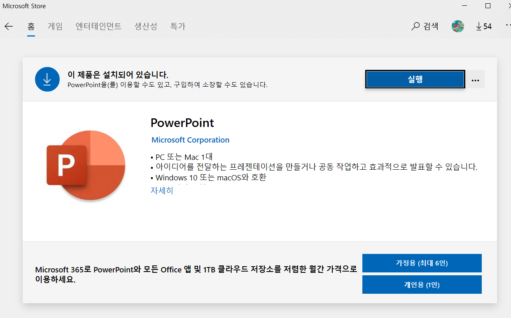The image size is (511, 318).
Task: Open the 홈 tab
Action: click(x=31, y=26)
